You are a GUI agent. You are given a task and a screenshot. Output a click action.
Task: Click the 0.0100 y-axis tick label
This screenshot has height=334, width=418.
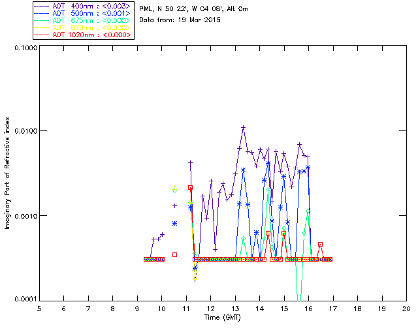(x=26, y=131)
